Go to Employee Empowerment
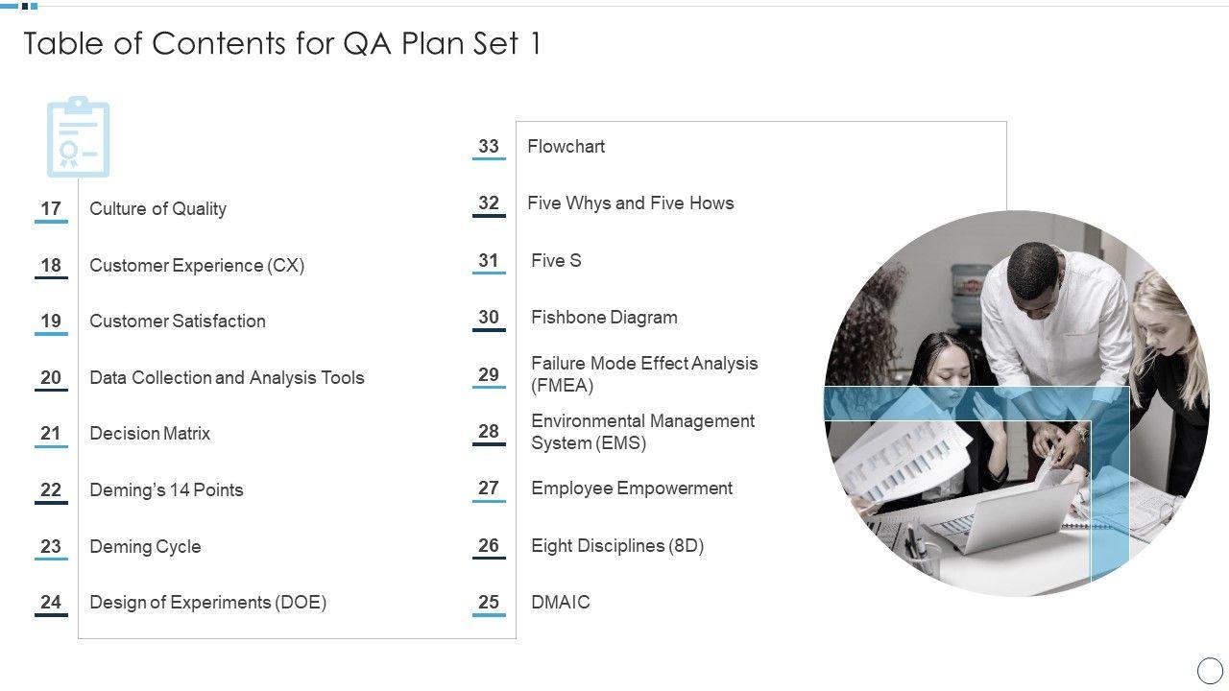The width and height of the screenshot is (1229, 691). (x=632, y=488)
